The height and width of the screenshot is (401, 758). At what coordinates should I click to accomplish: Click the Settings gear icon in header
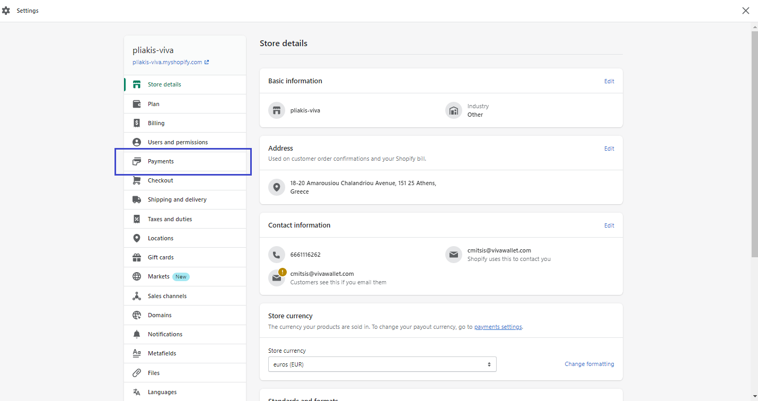(x=6, y=11)
